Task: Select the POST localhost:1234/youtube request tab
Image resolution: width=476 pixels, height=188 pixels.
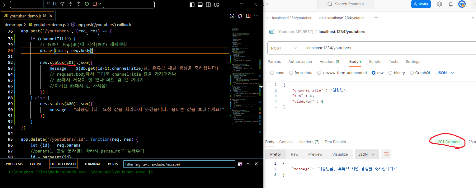Action: tap(342, 18)
